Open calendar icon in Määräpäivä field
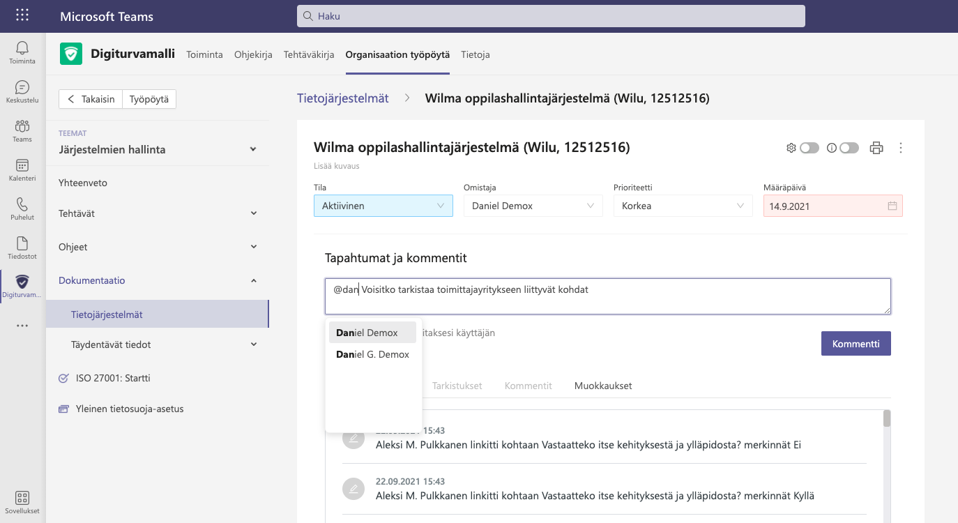The width and height of the screenshot is (958, 523). tap(892, 206)
